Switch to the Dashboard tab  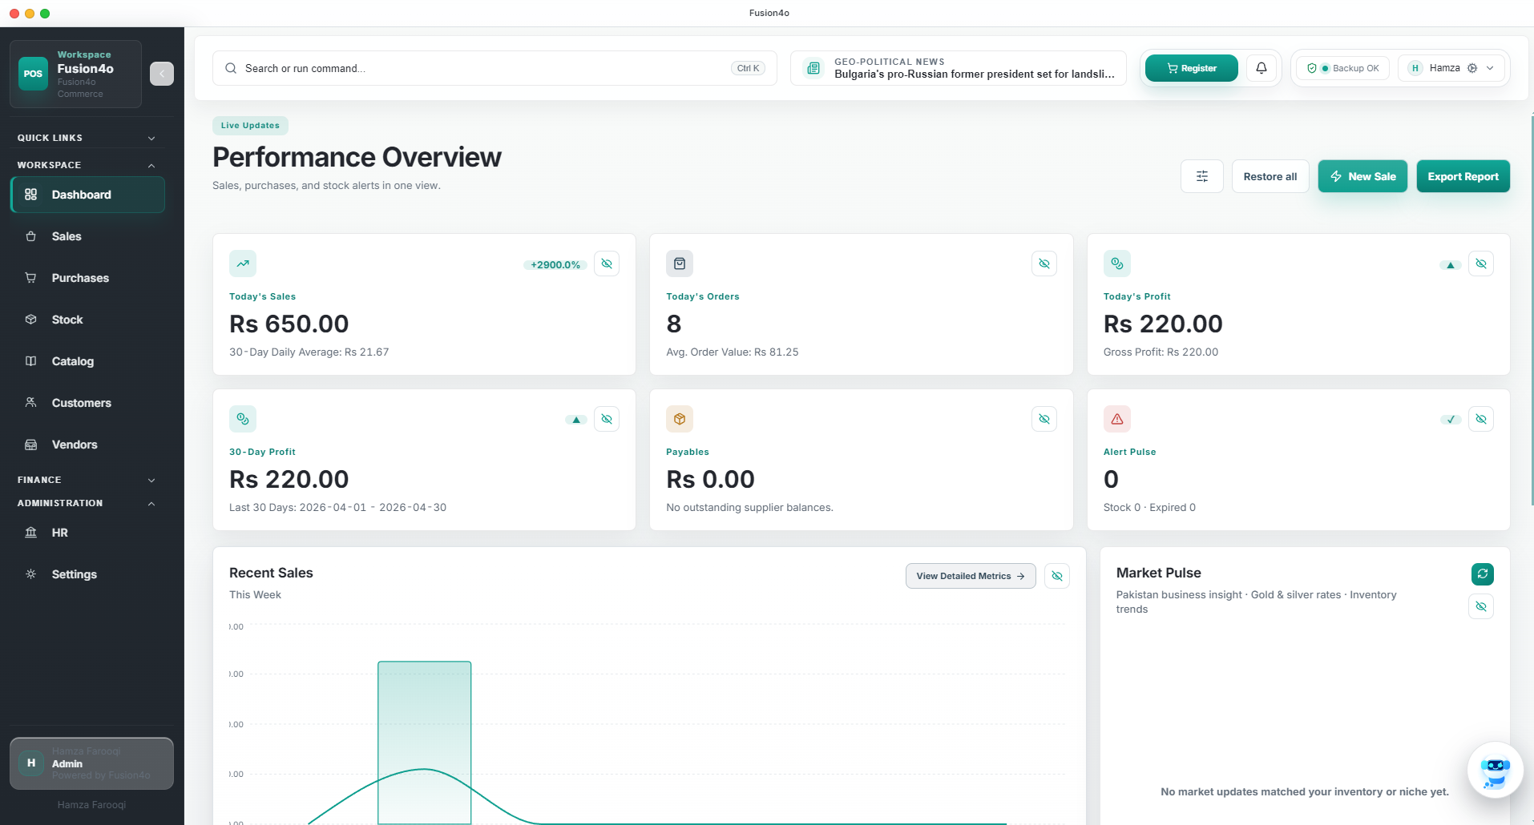pyautogui.click(x=80, y=194)
